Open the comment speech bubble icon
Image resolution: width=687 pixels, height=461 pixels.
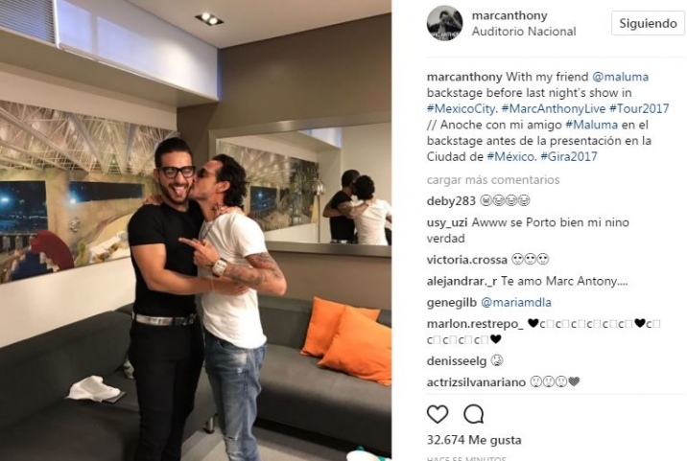[474, 414]
